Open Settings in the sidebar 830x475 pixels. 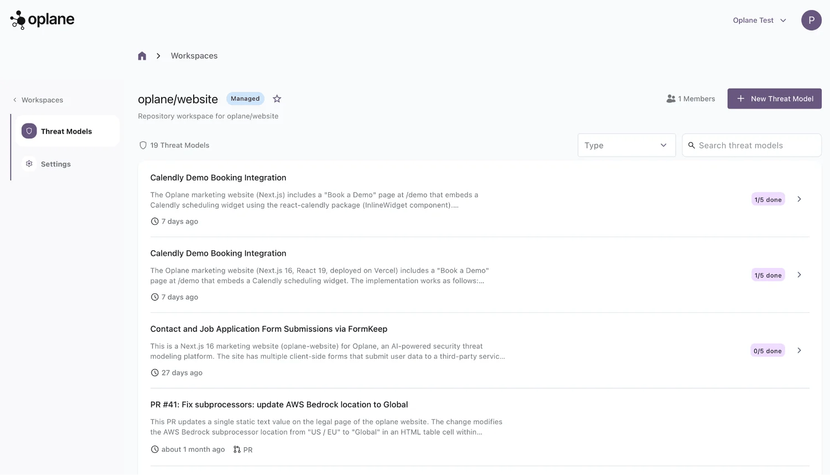pyautogui.click(x=67, y=164)
